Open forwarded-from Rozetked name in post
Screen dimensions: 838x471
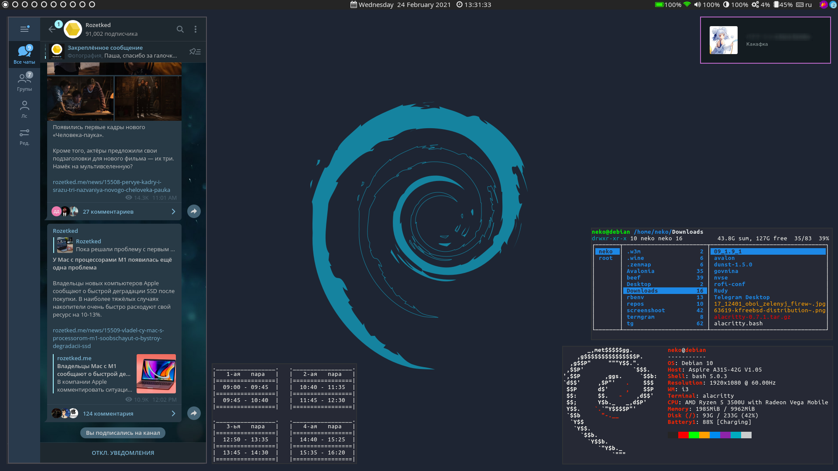click(x=65, y=231)
